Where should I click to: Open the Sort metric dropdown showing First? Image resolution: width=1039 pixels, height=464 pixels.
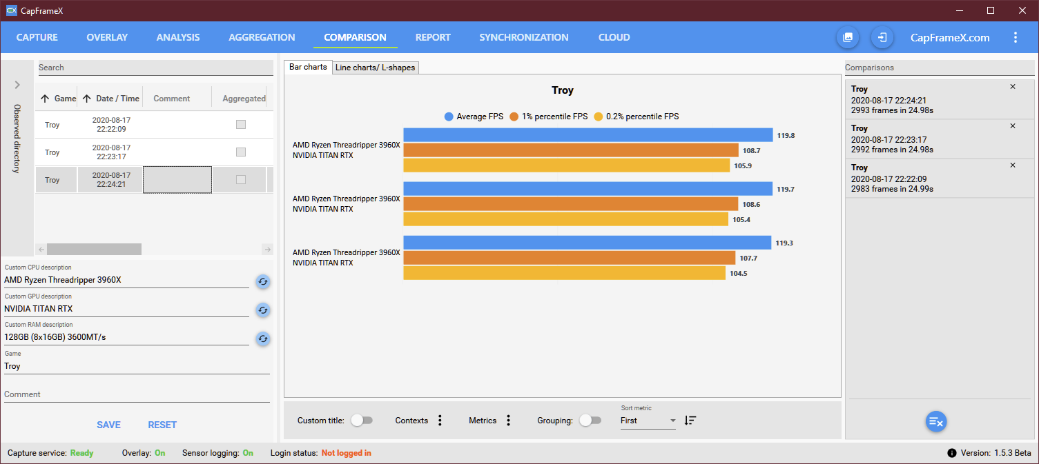point(648,421)
